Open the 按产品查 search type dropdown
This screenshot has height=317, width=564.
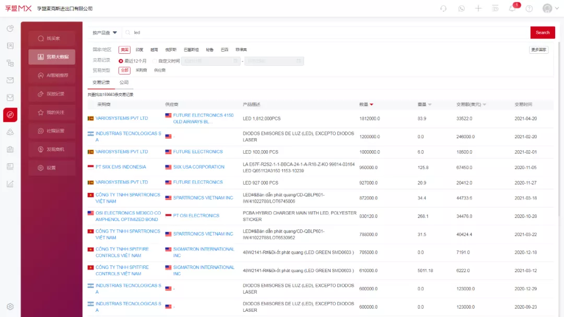pyautogui.click(x=104, y=33)
